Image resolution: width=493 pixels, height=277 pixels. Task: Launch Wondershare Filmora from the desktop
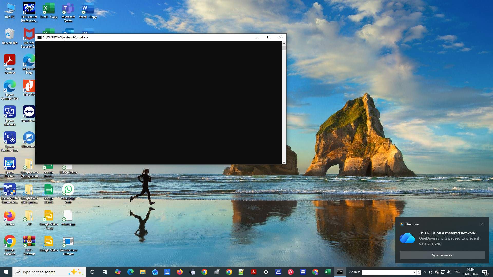click(68, 241)
